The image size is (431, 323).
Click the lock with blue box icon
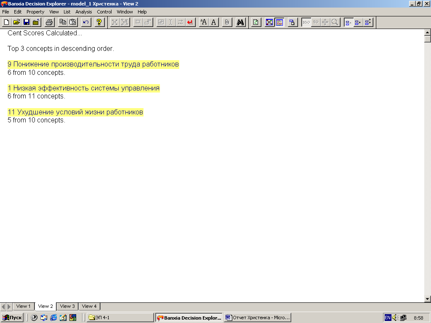[293, 22]
